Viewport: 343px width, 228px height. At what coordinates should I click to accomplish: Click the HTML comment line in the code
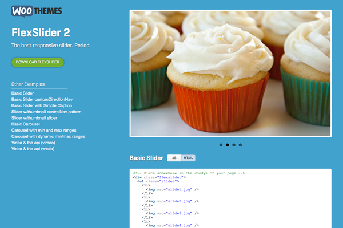tap(189, 173)
